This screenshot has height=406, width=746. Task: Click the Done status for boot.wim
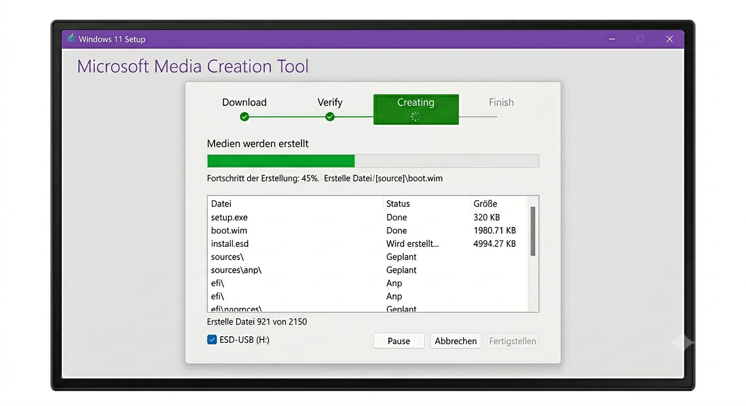point(397,230)
